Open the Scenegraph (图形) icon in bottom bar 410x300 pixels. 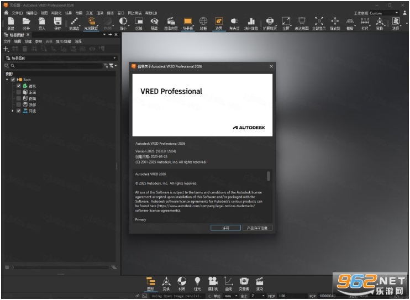click(x=151, y=281)
